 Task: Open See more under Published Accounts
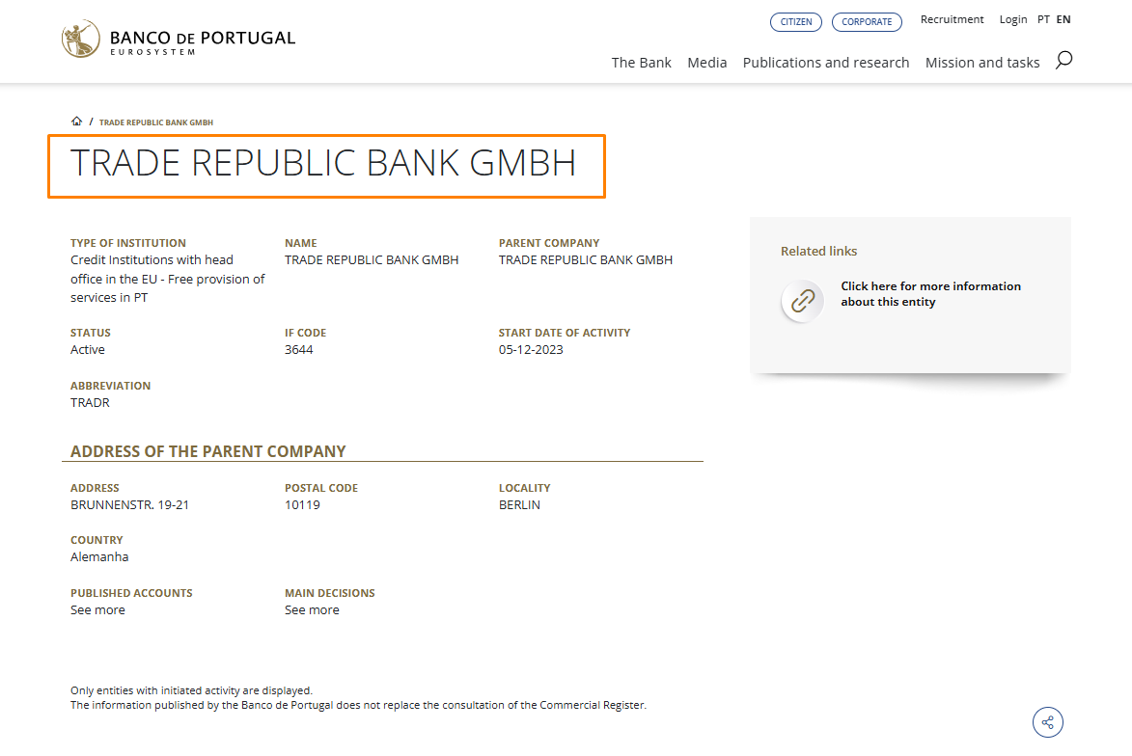click(97, 609)
